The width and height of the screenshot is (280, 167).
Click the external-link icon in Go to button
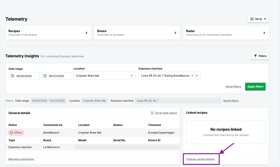pyautogui.click(x=252, y=19)
